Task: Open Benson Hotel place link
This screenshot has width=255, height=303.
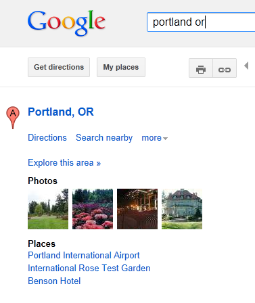Action: point(54,281)
